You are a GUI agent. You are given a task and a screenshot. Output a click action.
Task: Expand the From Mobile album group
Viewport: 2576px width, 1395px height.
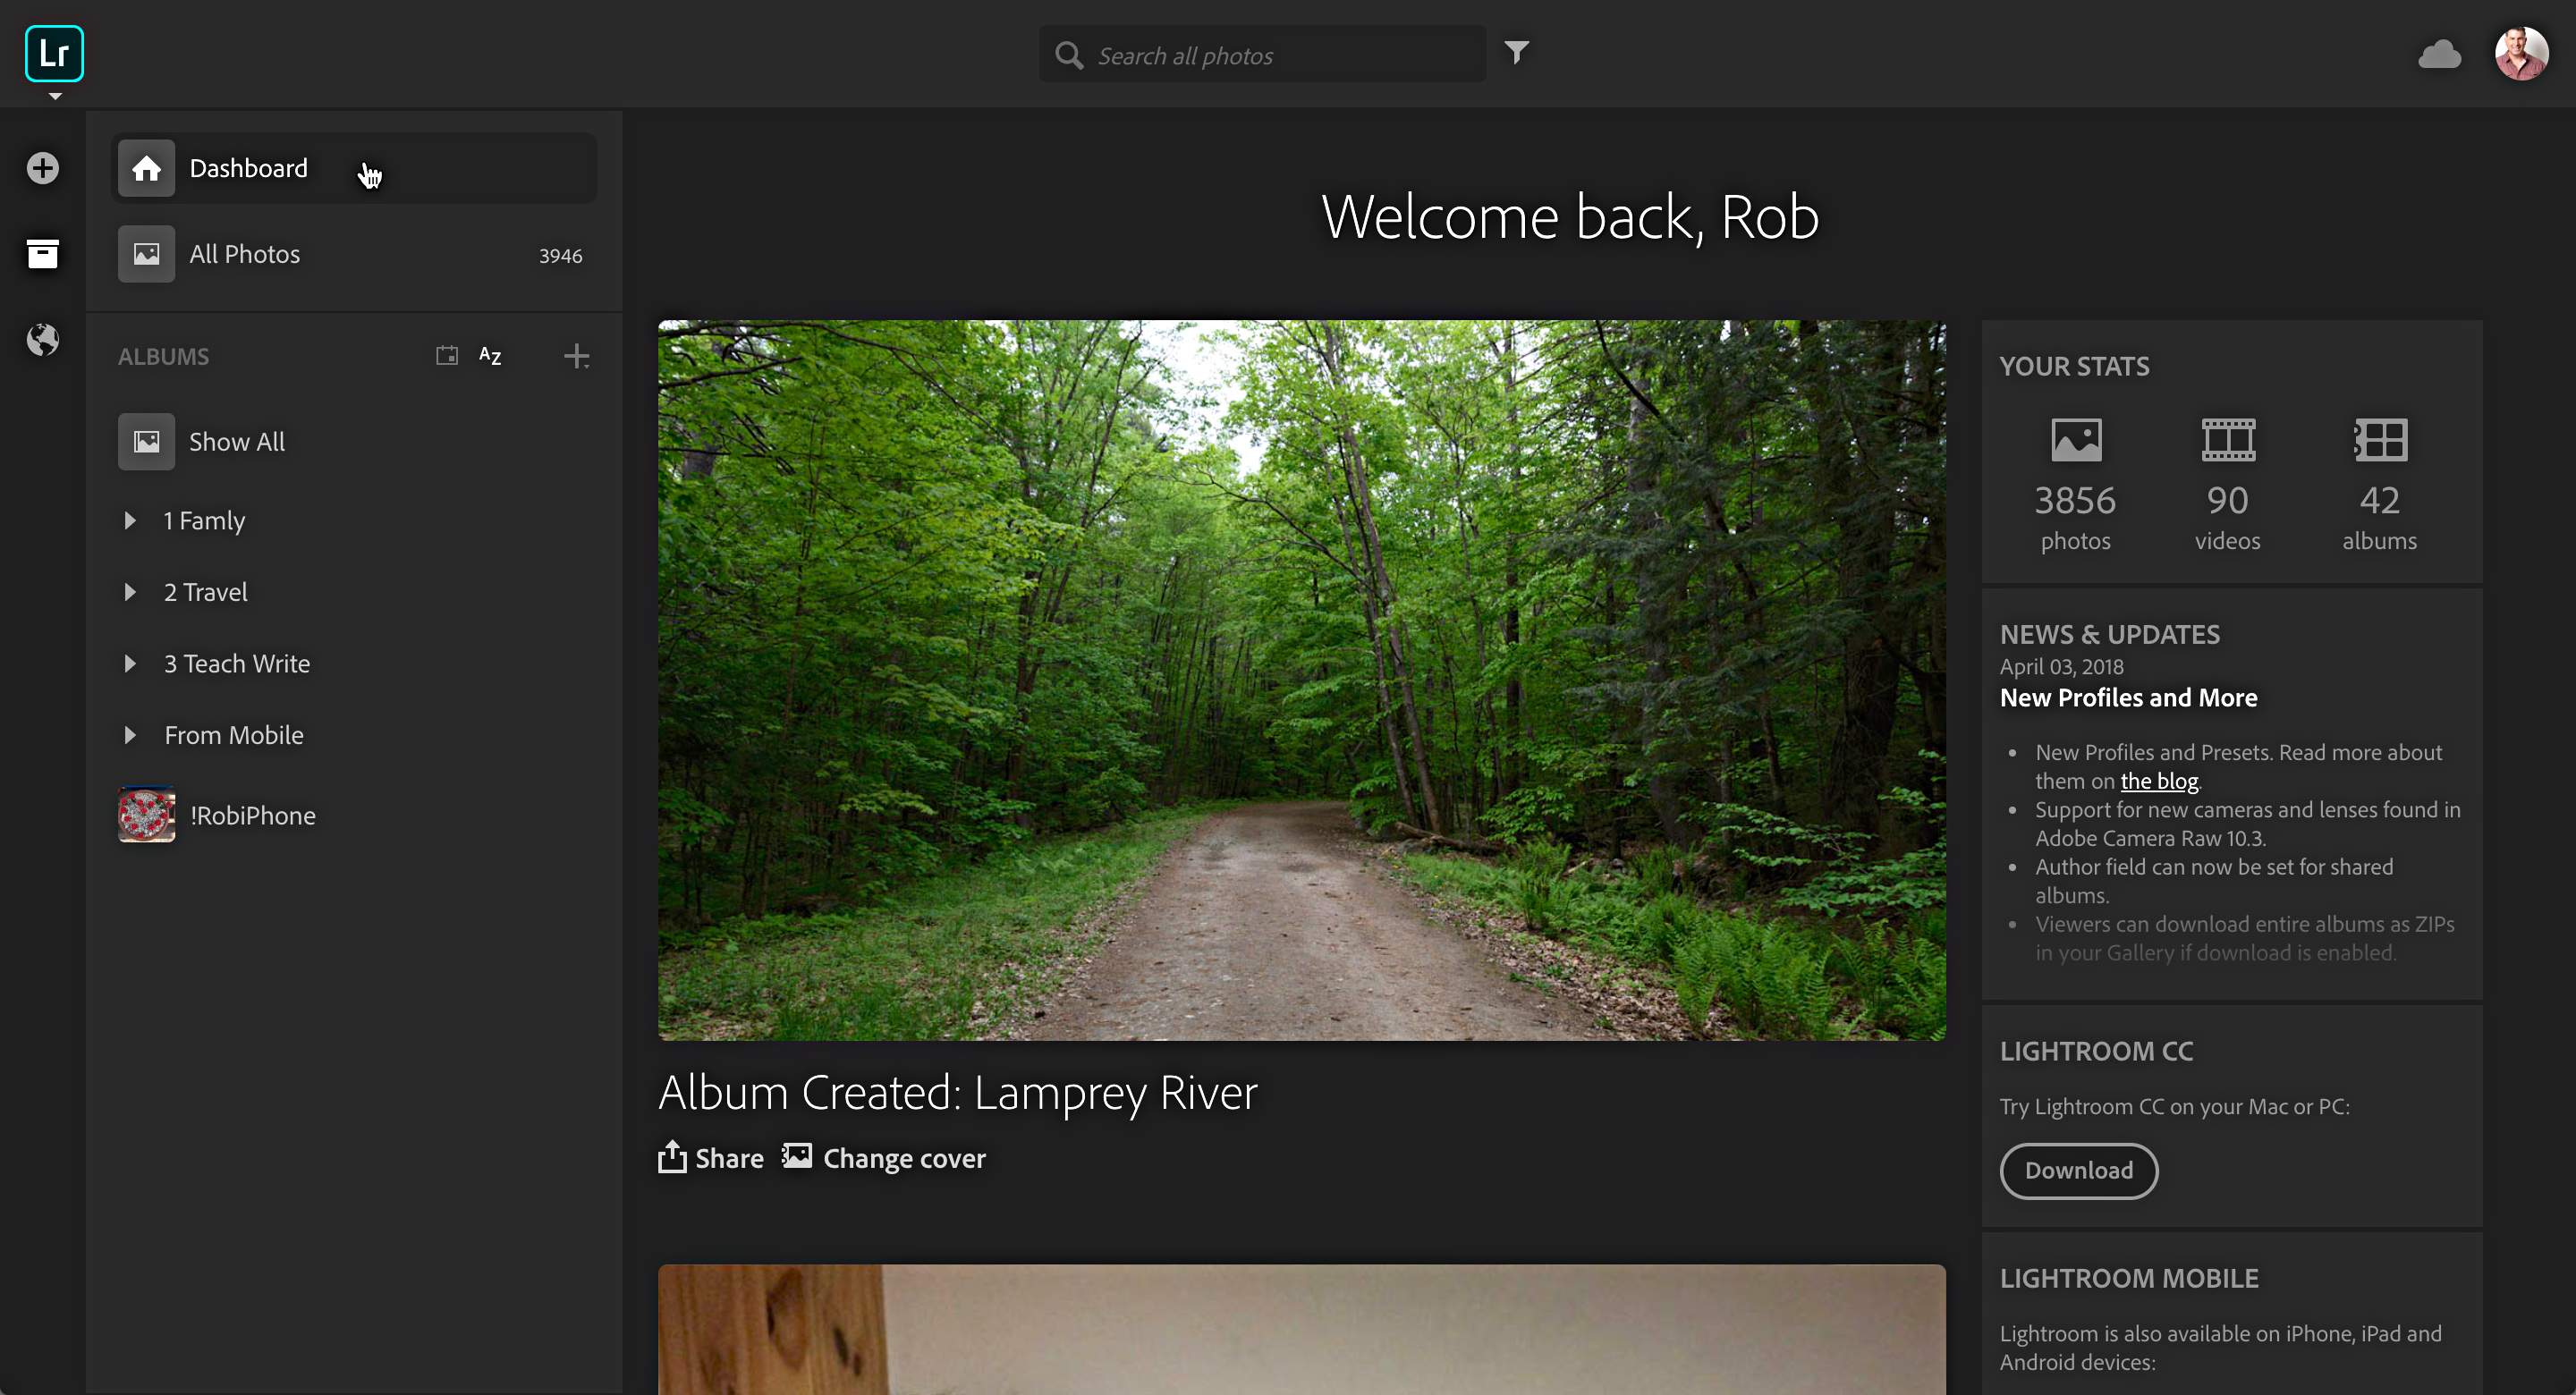tap(129, 735)
